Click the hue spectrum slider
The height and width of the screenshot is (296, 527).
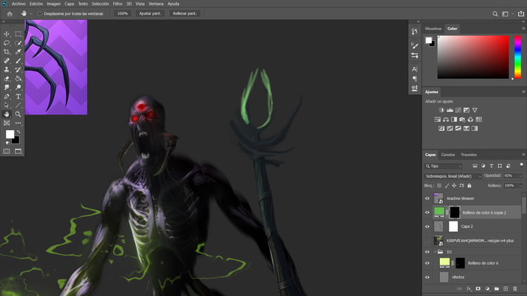click(x=518, y=57)
